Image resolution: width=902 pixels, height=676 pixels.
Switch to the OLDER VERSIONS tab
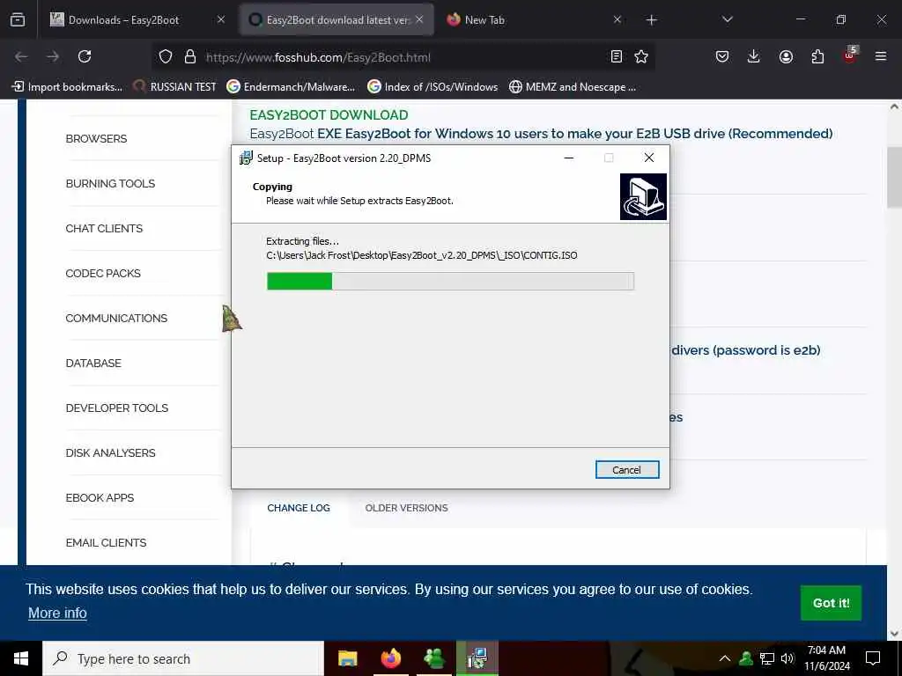pos(406,508)
